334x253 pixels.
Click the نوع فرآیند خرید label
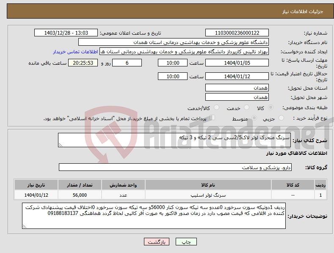pyautogui.click(x=310, y=118)
